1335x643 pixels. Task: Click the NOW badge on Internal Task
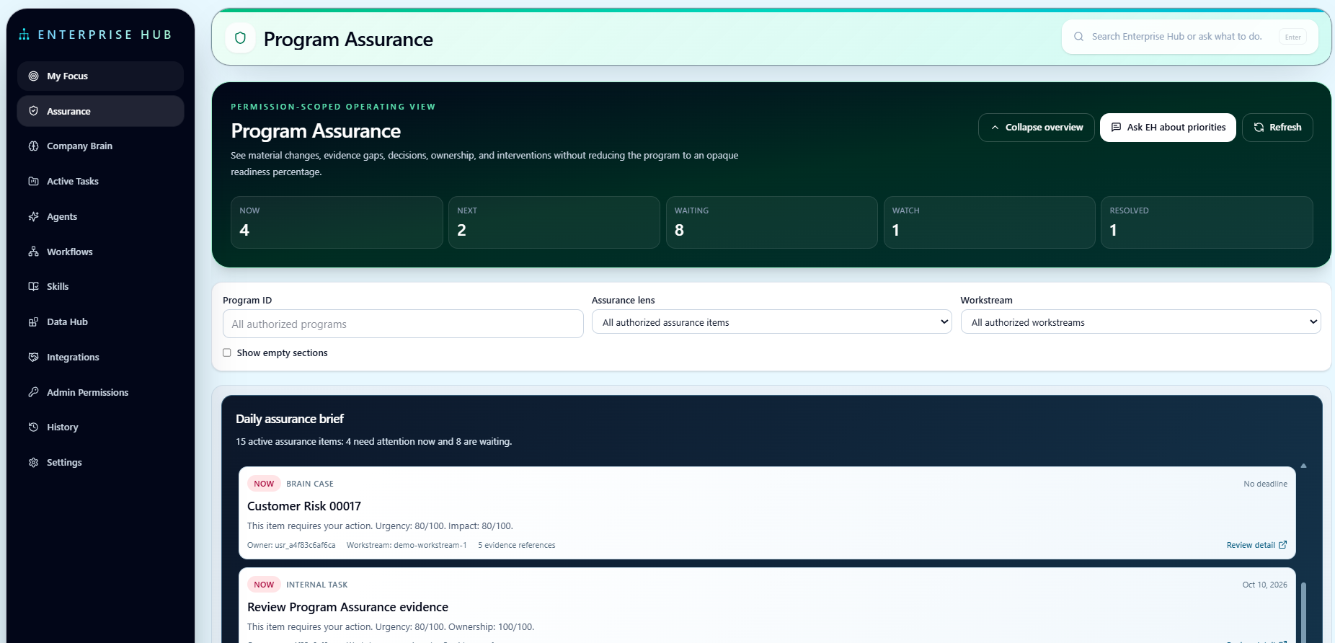[264, 585]
